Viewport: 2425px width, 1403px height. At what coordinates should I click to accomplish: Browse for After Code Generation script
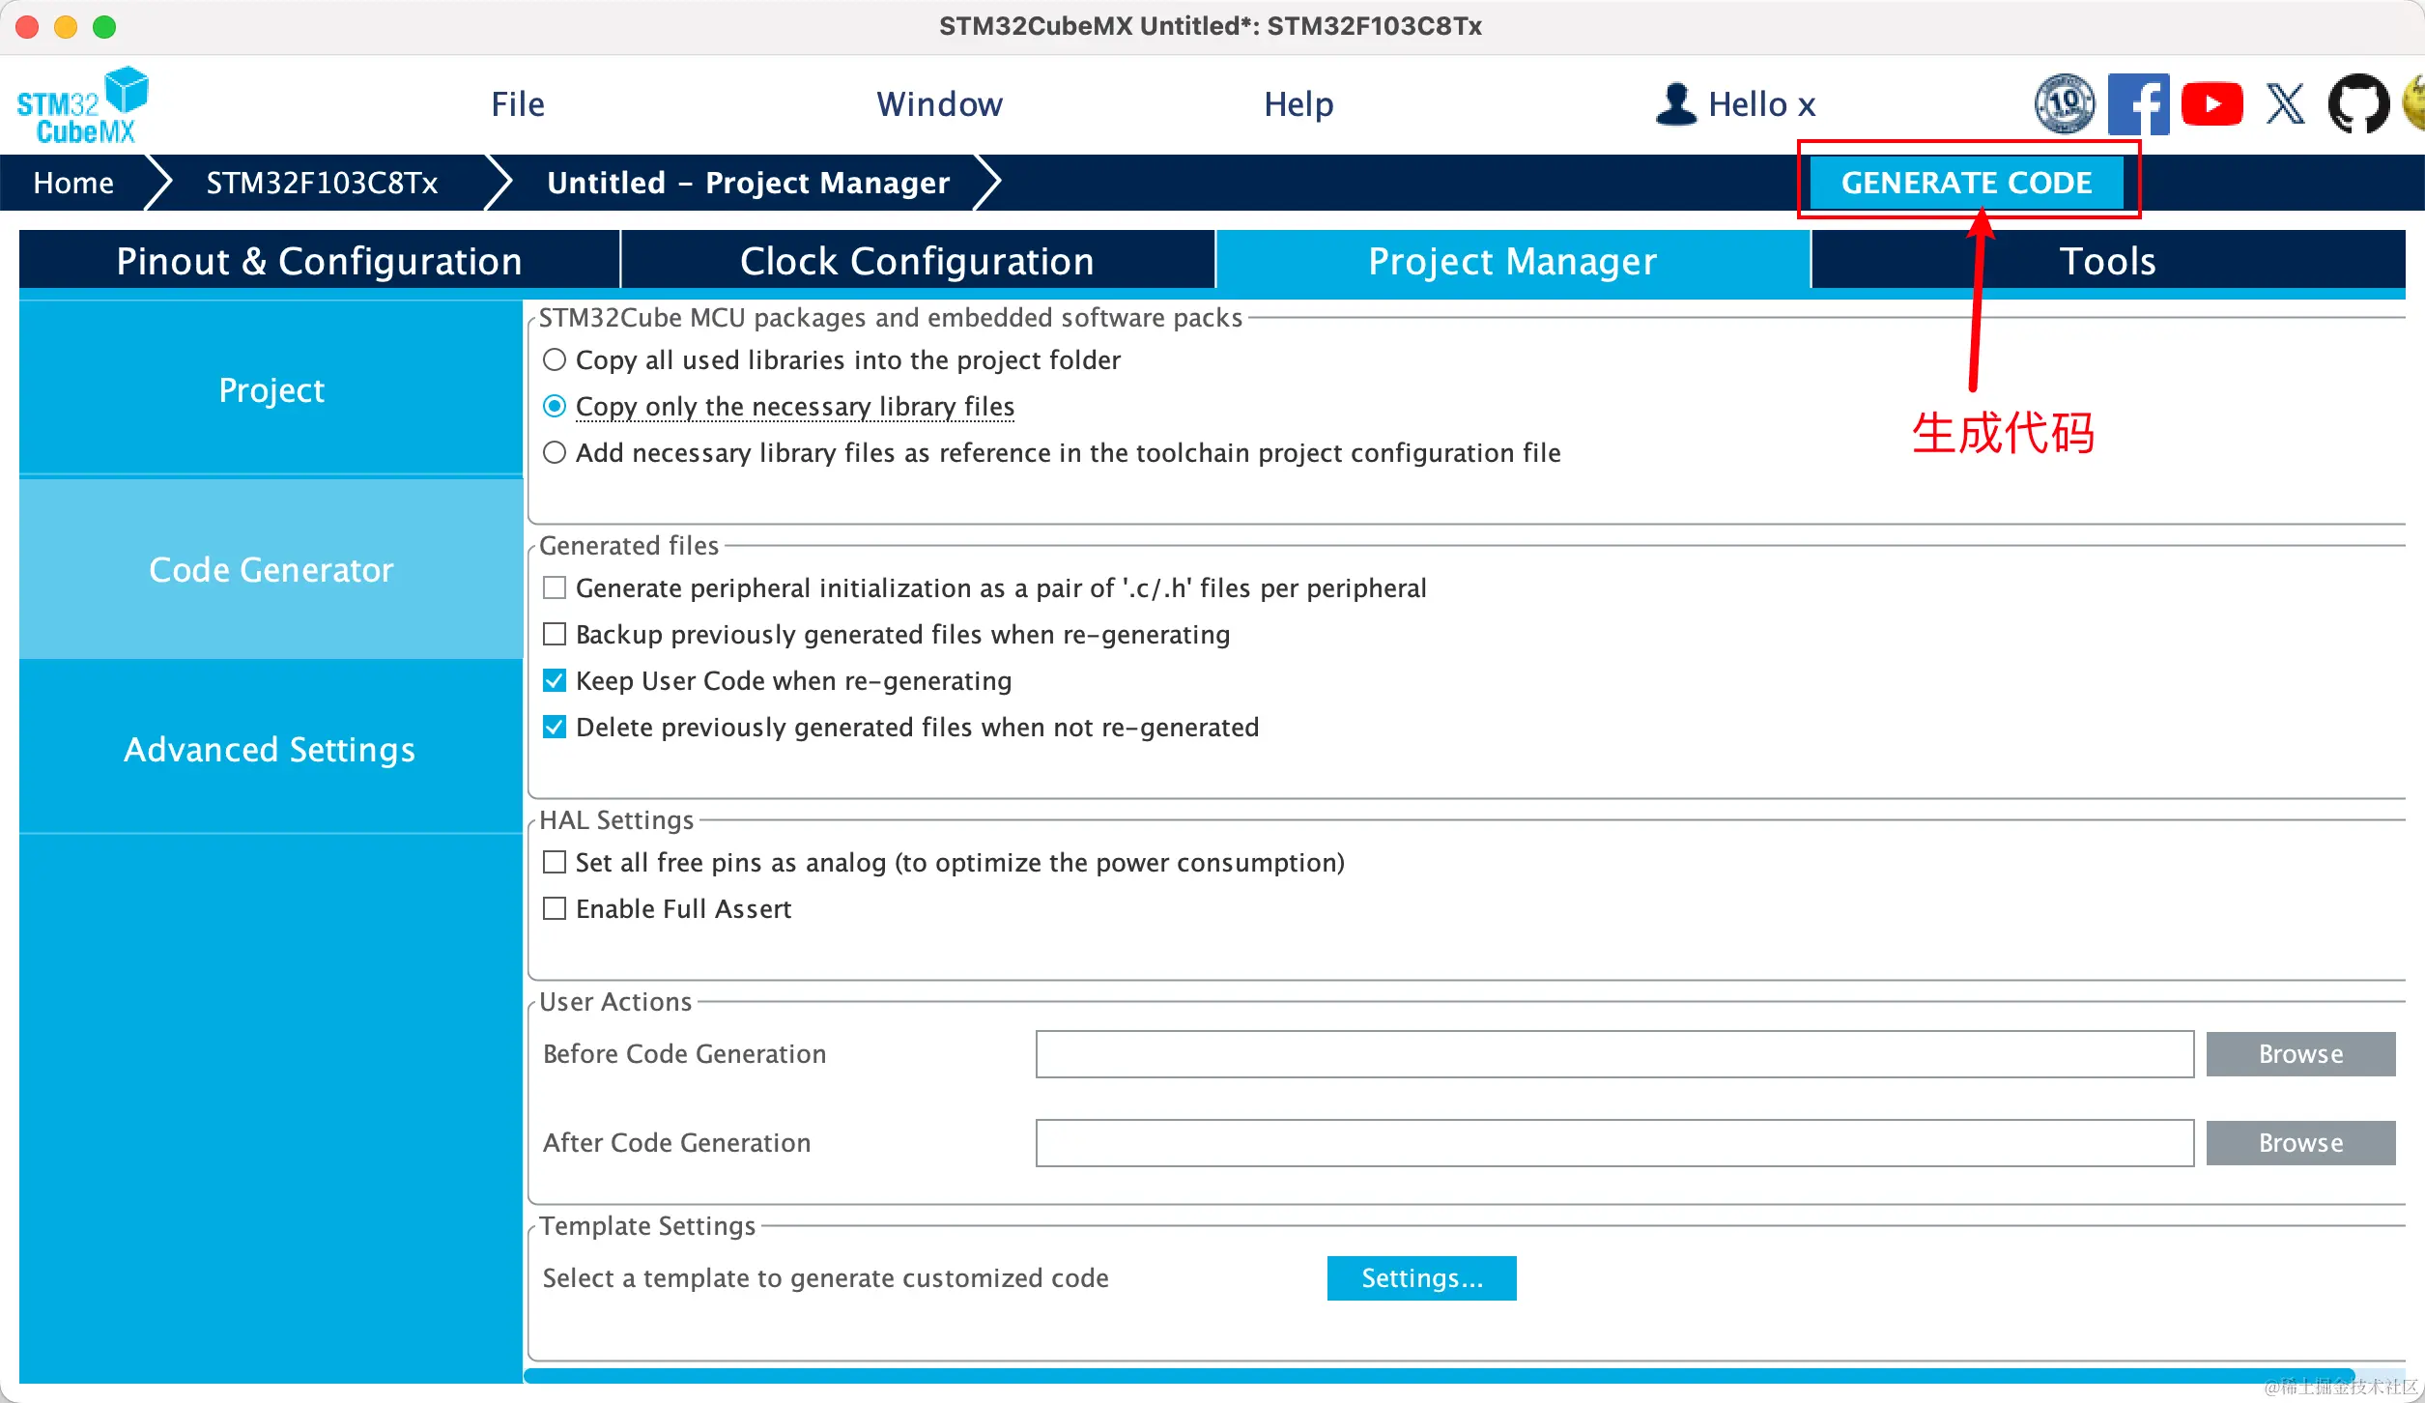point(2300,1142)
